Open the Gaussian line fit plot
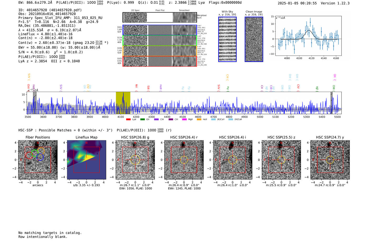The image size is (368, 251). [308, 36]
